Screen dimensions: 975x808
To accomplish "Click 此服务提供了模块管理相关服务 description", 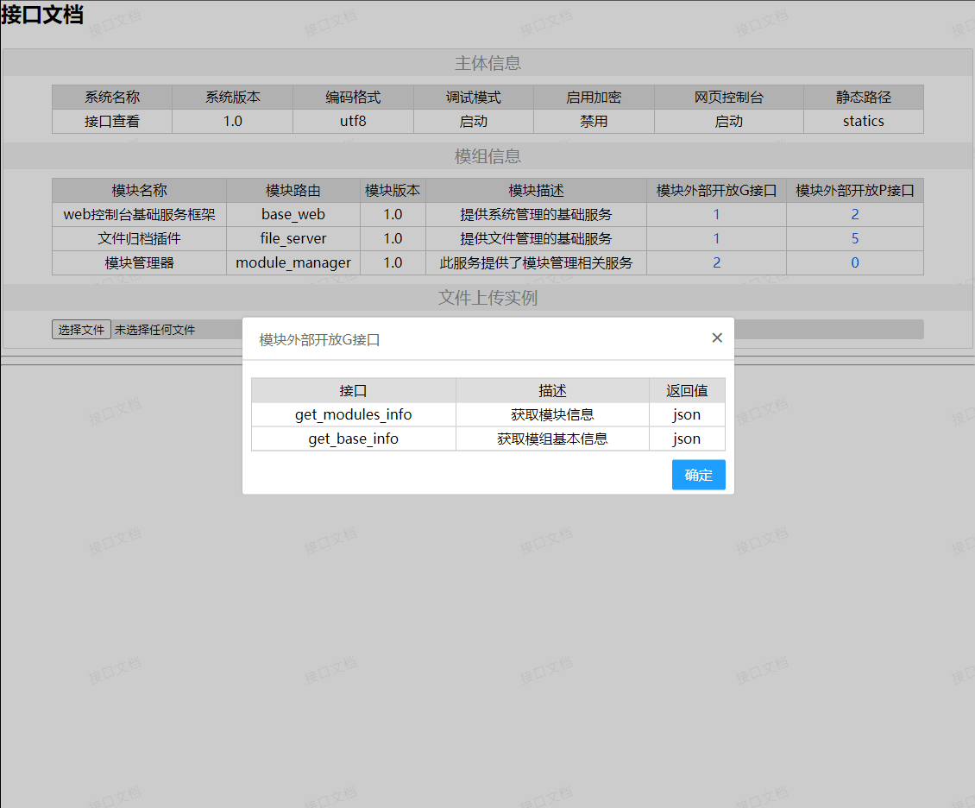I will tap(536, 263).
